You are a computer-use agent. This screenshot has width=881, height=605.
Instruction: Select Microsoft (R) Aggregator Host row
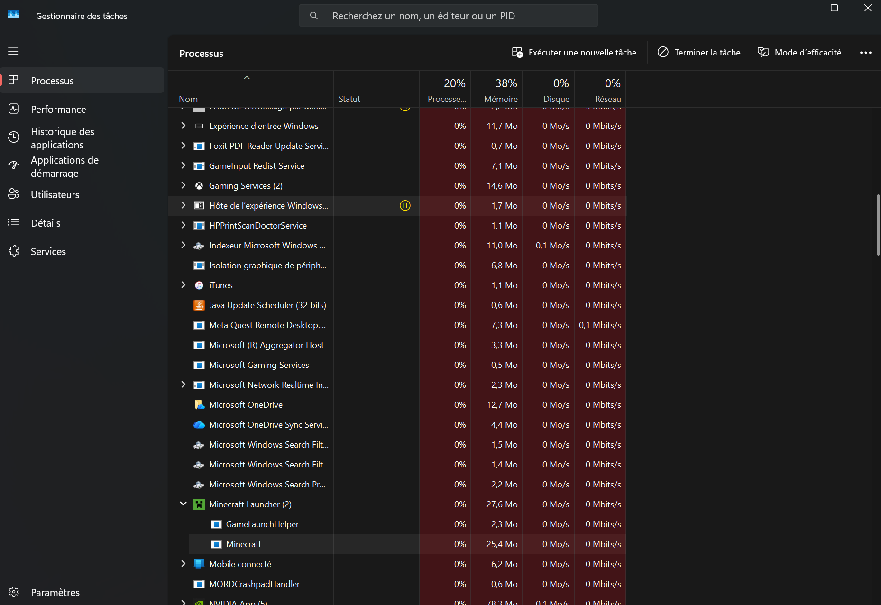click(397, 345)
